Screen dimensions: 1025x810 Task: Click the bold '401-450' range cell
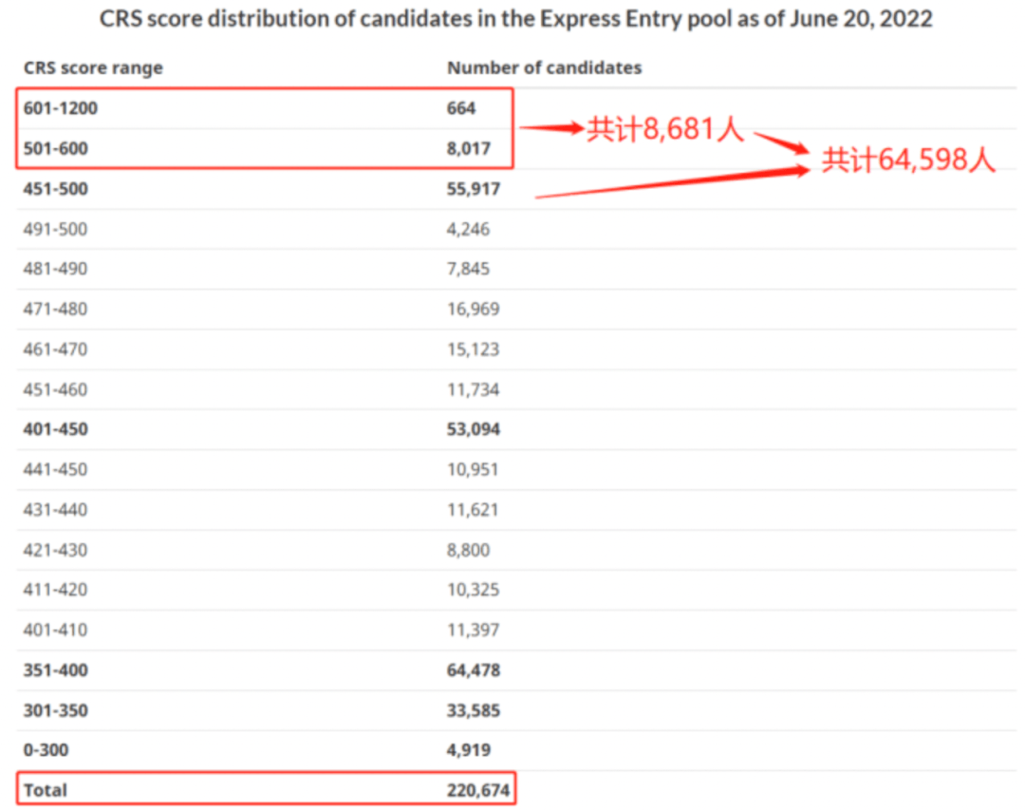(56, 429)
